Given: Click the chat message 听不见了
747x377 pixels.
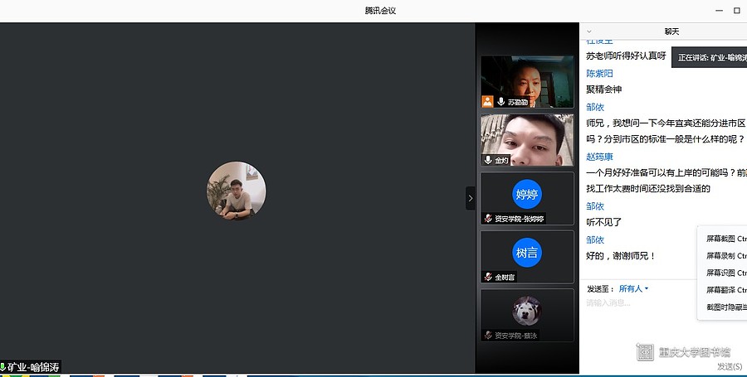Looking at the screenshot, I should click(603, 222).
